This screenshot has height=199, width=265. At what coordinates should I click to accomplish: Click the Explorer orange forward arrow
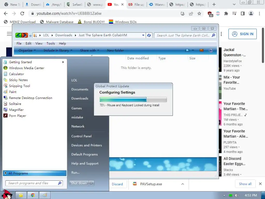(x=25, y=35)
